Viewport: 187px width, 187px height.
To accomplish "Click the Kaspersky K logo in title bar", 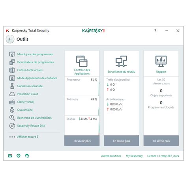I will click(7, 31).
